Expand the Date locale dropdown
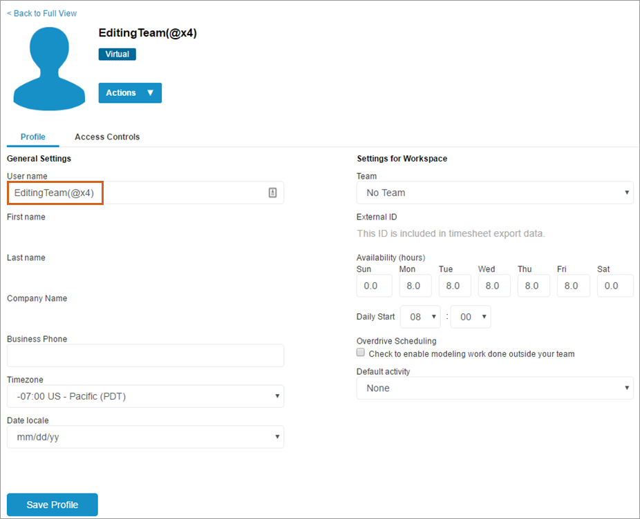 (145, 437)
